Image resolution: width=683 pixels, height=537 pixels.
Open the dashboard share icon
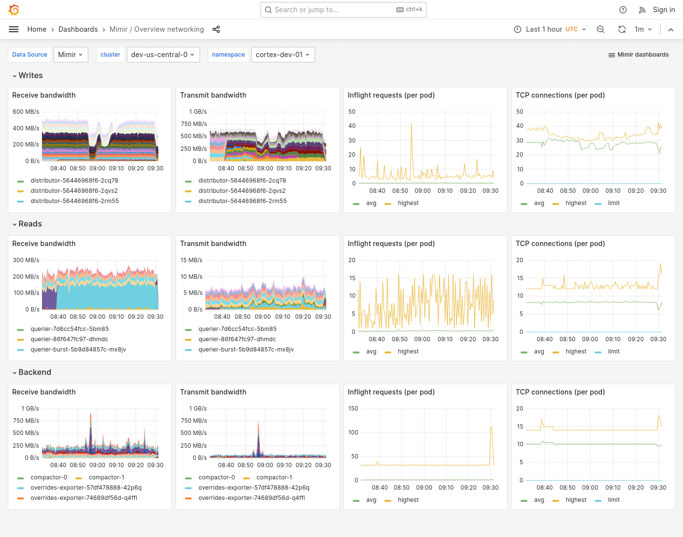tap(216, 29)
